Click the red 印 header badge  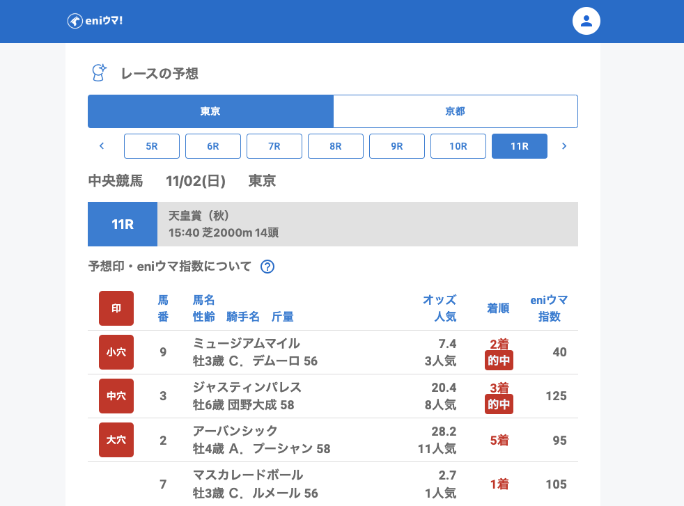116,308
